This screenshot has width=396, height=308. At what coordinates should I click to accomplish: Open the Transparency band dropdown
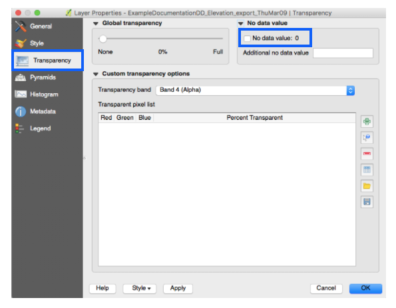(255, 90)
